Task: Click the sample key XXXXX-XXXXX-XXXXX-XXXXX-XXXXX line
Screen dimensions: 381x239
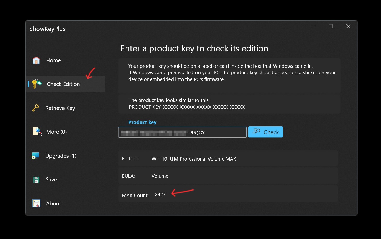Action: [x=187, y=107]
